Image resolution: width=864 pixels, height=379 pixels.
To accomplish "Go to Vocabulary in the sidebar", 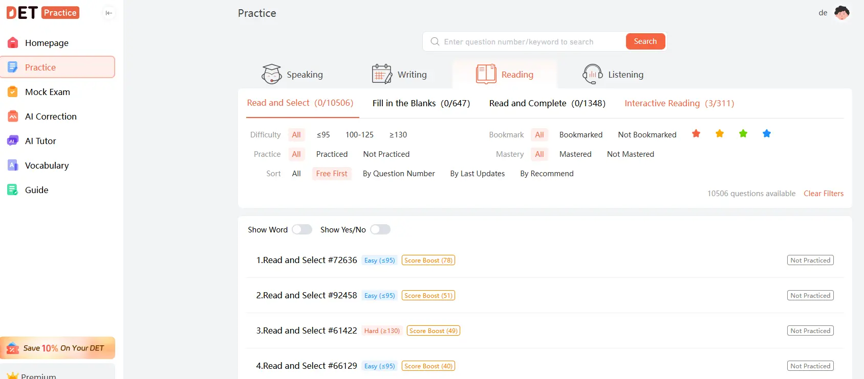I will click(47, 165).
